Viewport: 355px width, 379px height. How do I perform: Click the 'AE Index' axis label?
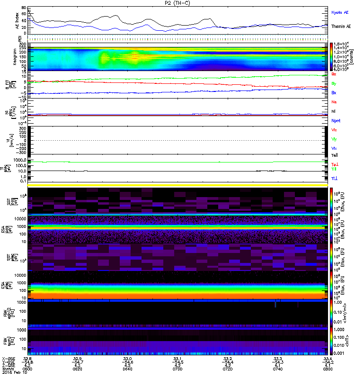pyautogui.click(x=17, y=21)
